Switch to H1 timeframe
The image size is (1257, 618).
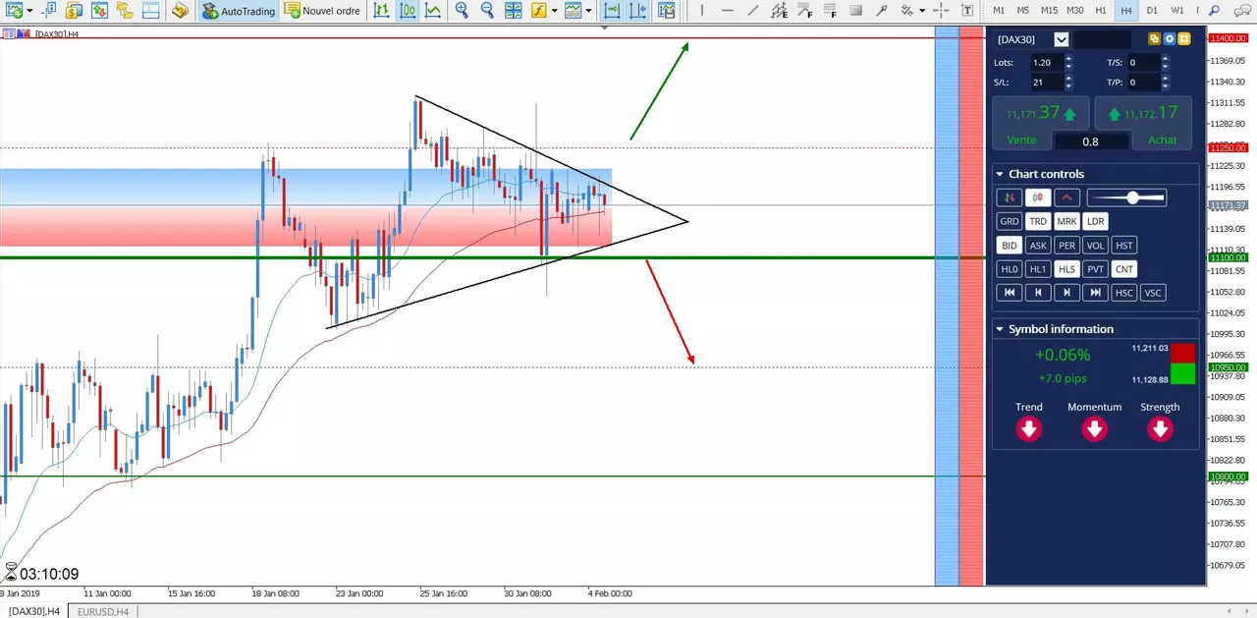click(1101, 11)
